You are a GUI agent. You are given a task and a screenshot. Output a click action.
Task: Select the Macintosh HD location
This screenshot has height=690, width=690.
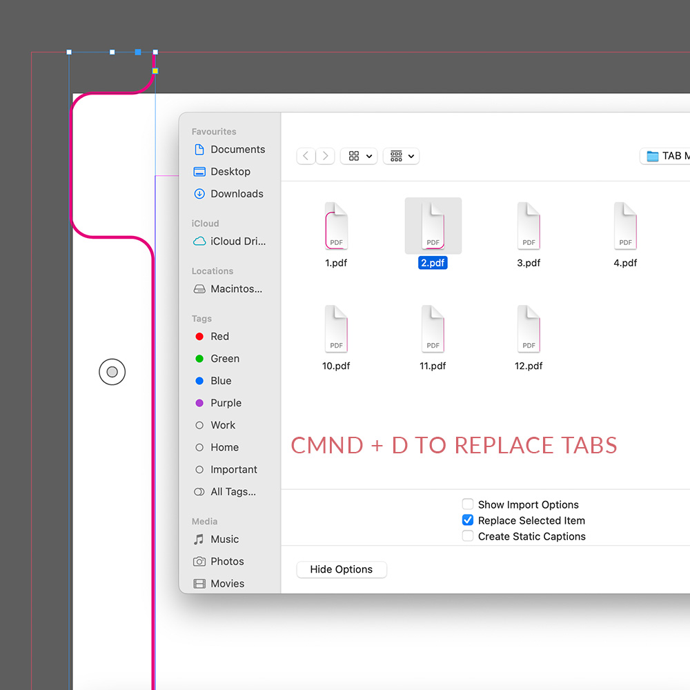(228, 288)
